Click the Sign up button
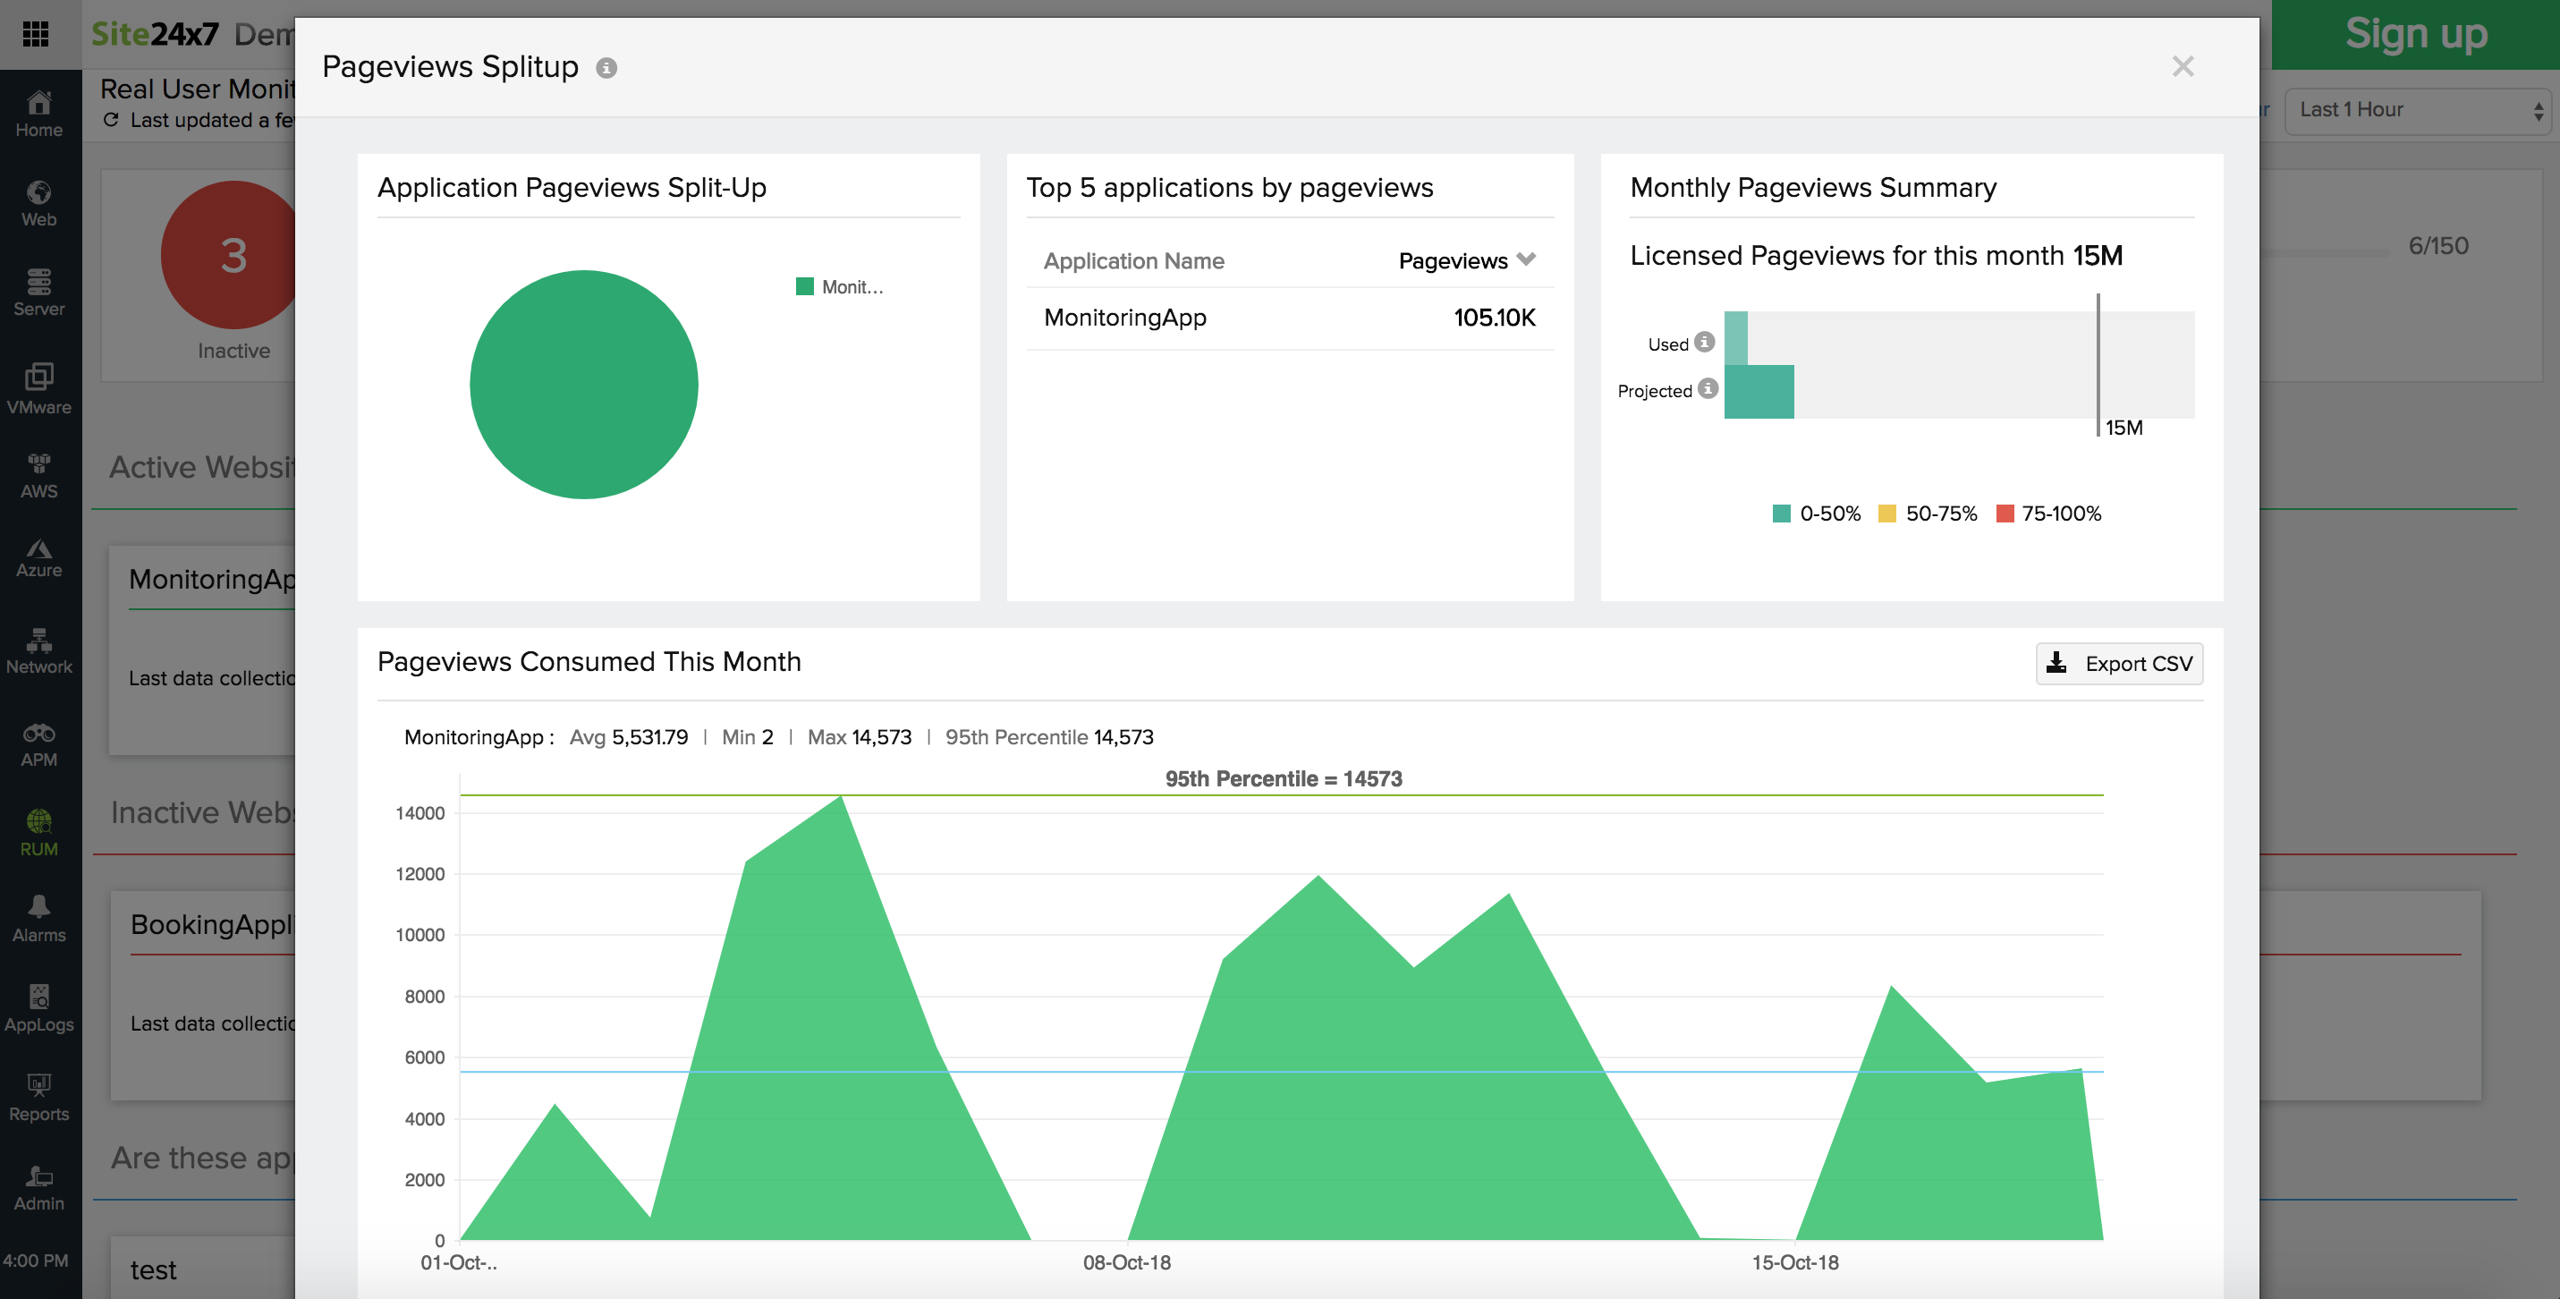Viewport: 2560px width, 1299px height. pyautogui.click(x=2415, y=34)
